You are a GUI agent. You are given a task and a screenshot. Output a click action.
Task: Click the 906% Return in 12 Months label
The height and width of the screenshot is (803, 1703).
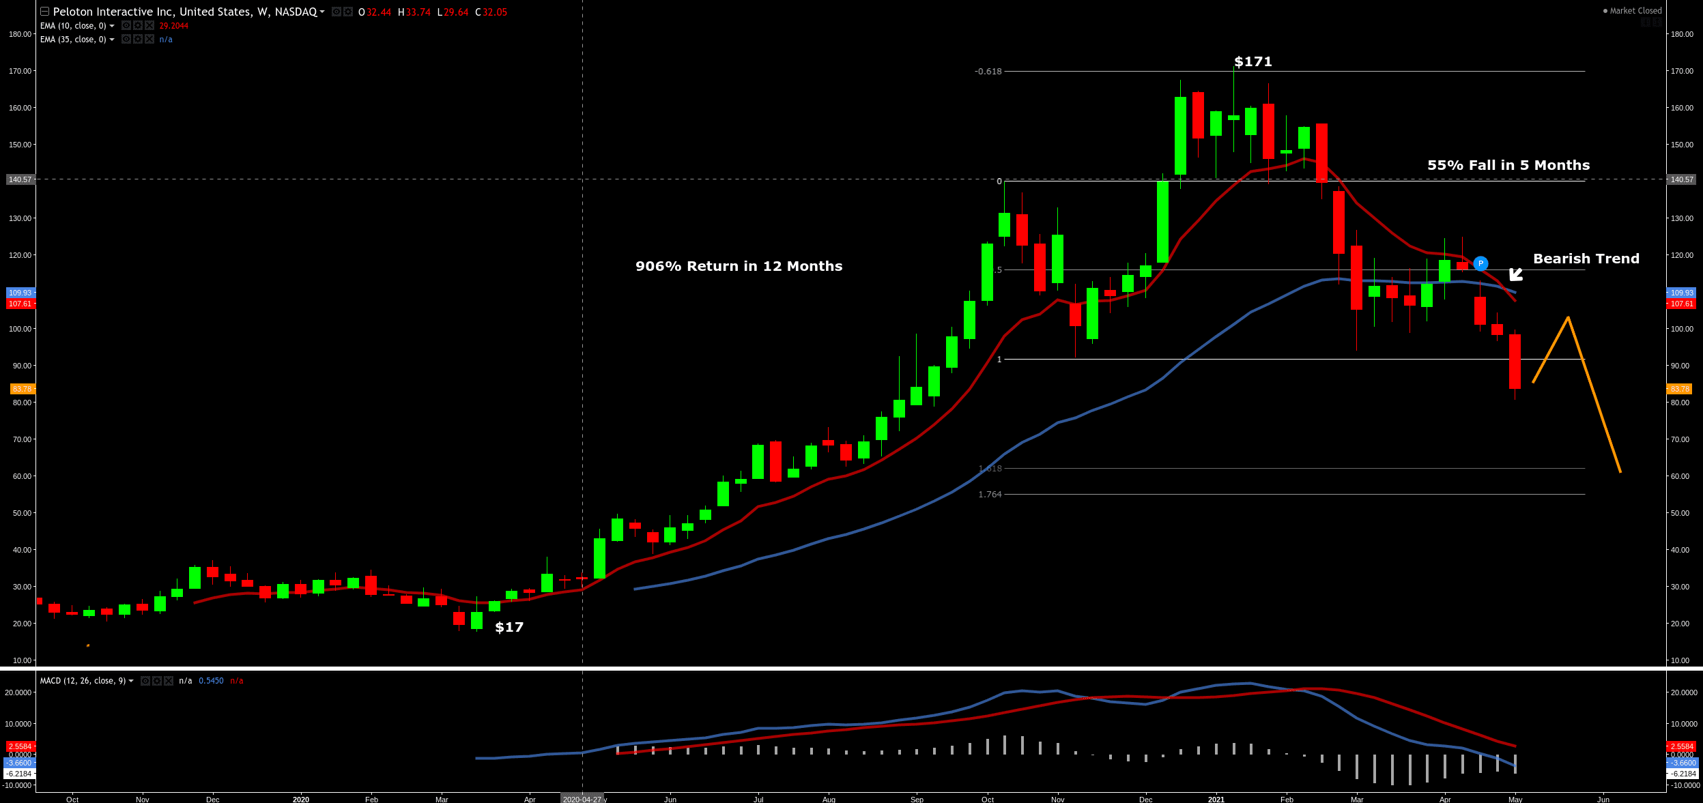(739, 266)
